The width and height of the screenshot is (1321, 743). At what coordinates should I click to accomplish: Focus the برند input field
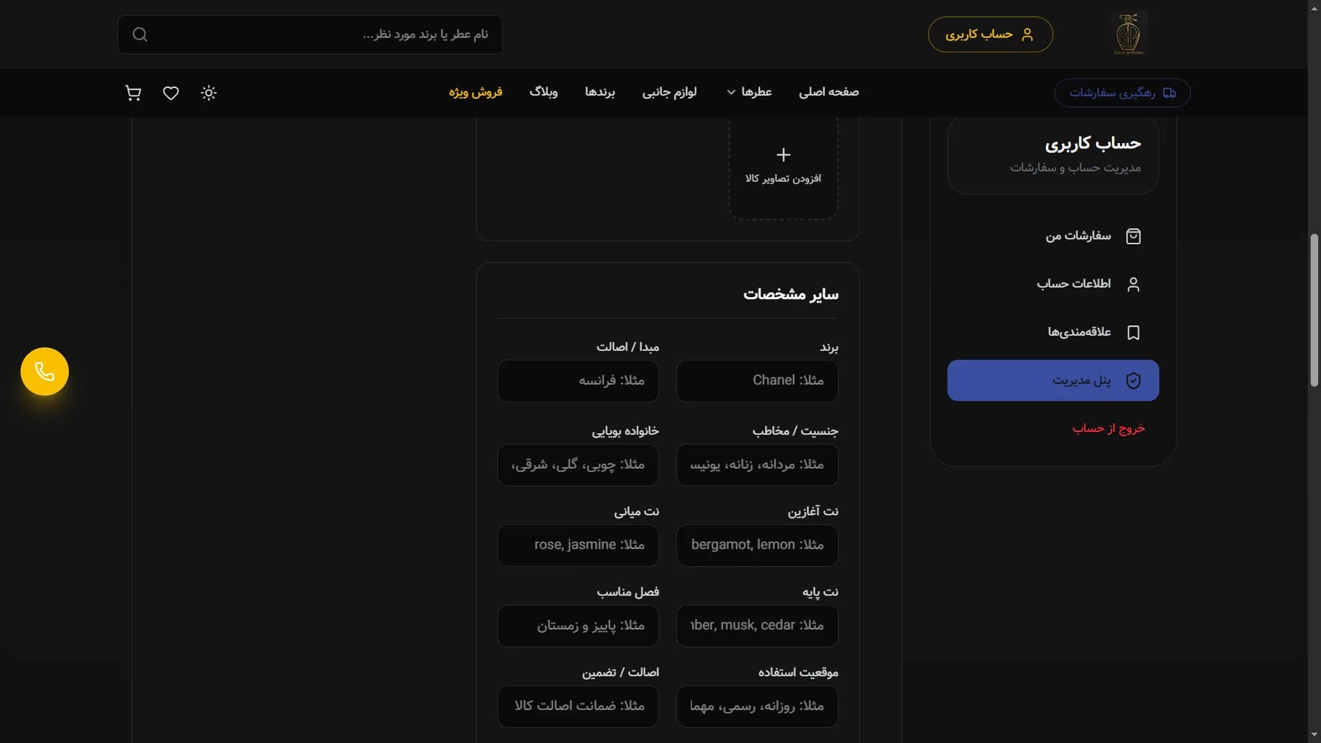click(757, 381)
